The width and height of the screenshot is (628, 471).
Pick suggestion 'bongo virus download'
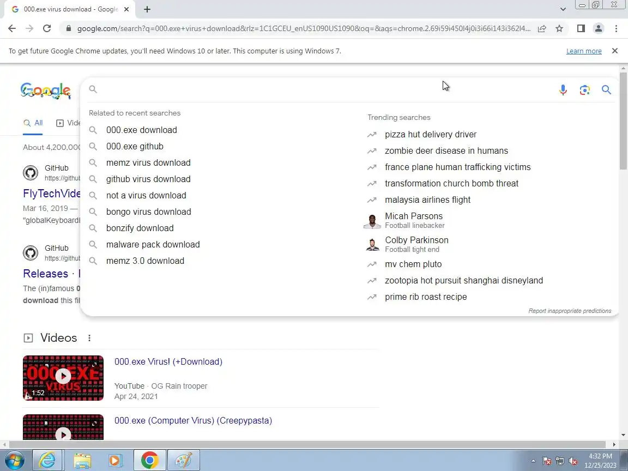(149, 212)
